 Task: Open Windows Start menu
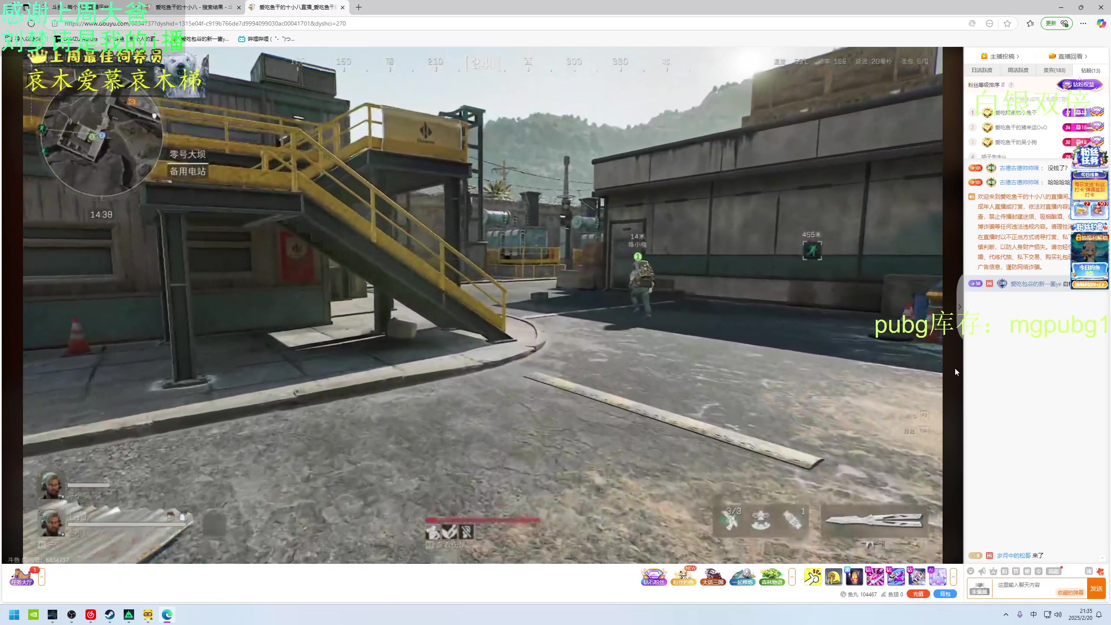[x=14, y=615]
